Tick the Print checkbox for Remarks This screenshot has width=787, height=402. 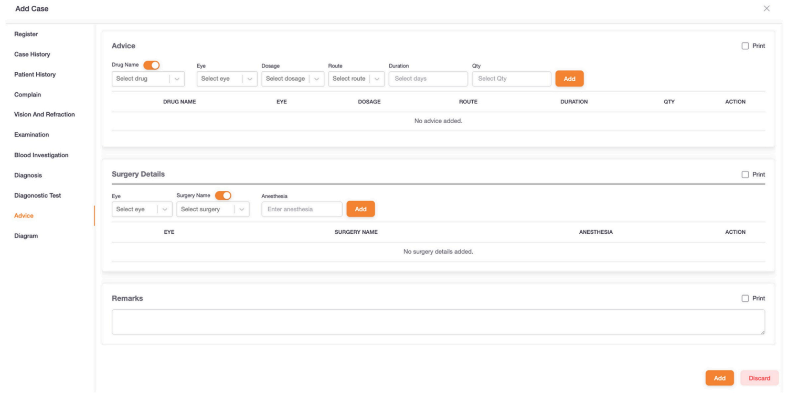coord(745,298)
